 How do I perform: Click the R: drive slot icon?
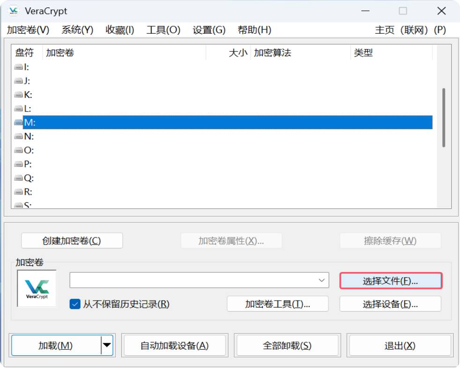coord(19,192)
